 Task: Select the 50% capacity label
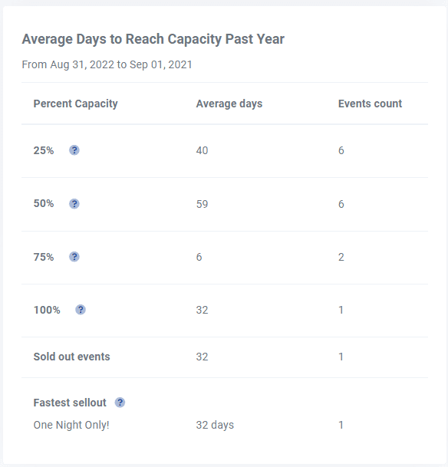(x=44, y=204)
